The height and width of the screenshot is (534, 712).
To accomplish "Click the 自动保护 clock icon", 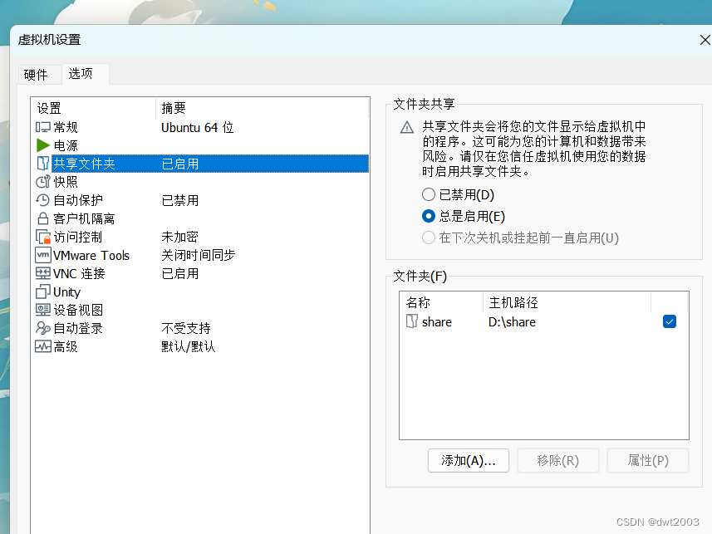I will (x=42, y=200).
